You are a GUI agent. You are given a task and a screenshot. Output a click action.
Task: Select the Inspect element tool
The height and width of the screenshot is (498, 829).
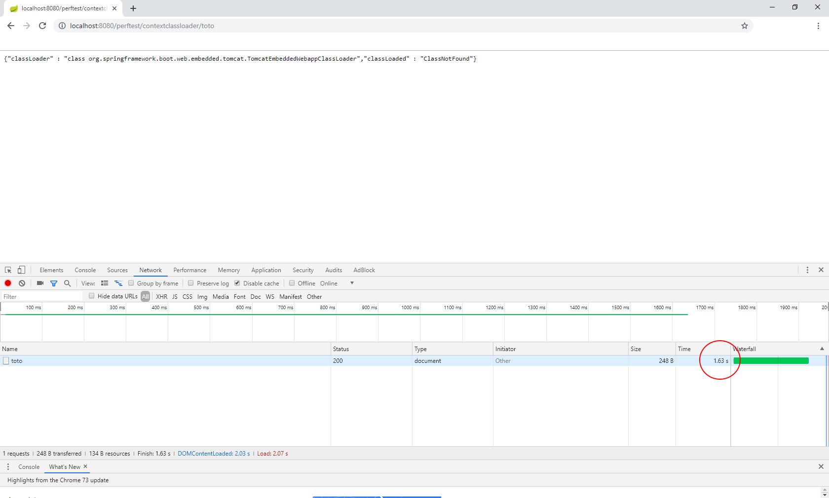[7, 270]
